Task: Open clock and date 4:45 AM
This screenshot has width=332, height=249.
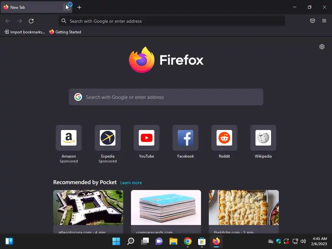Action: pos(319,241)
